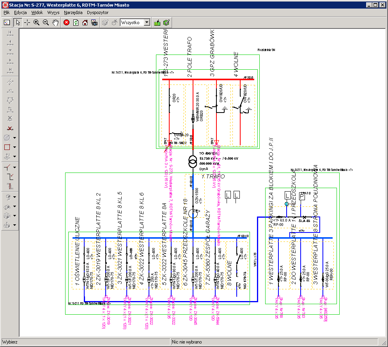
Task: Click the grey delete vertex X icon
Action: coord(10,119)
